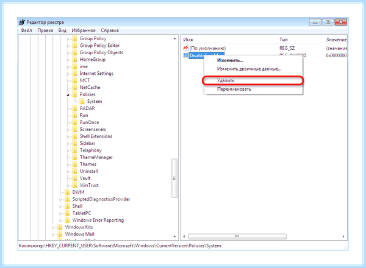
Task: Expand the Screensavers key
Action: pos(68,130)
